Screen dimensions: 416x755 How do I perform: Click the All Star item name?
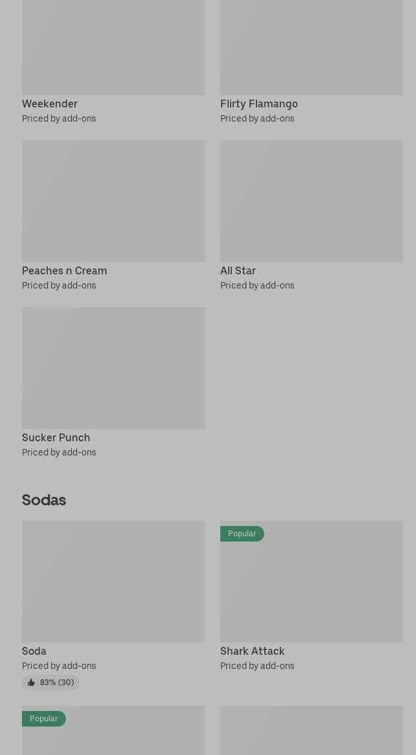238,270
